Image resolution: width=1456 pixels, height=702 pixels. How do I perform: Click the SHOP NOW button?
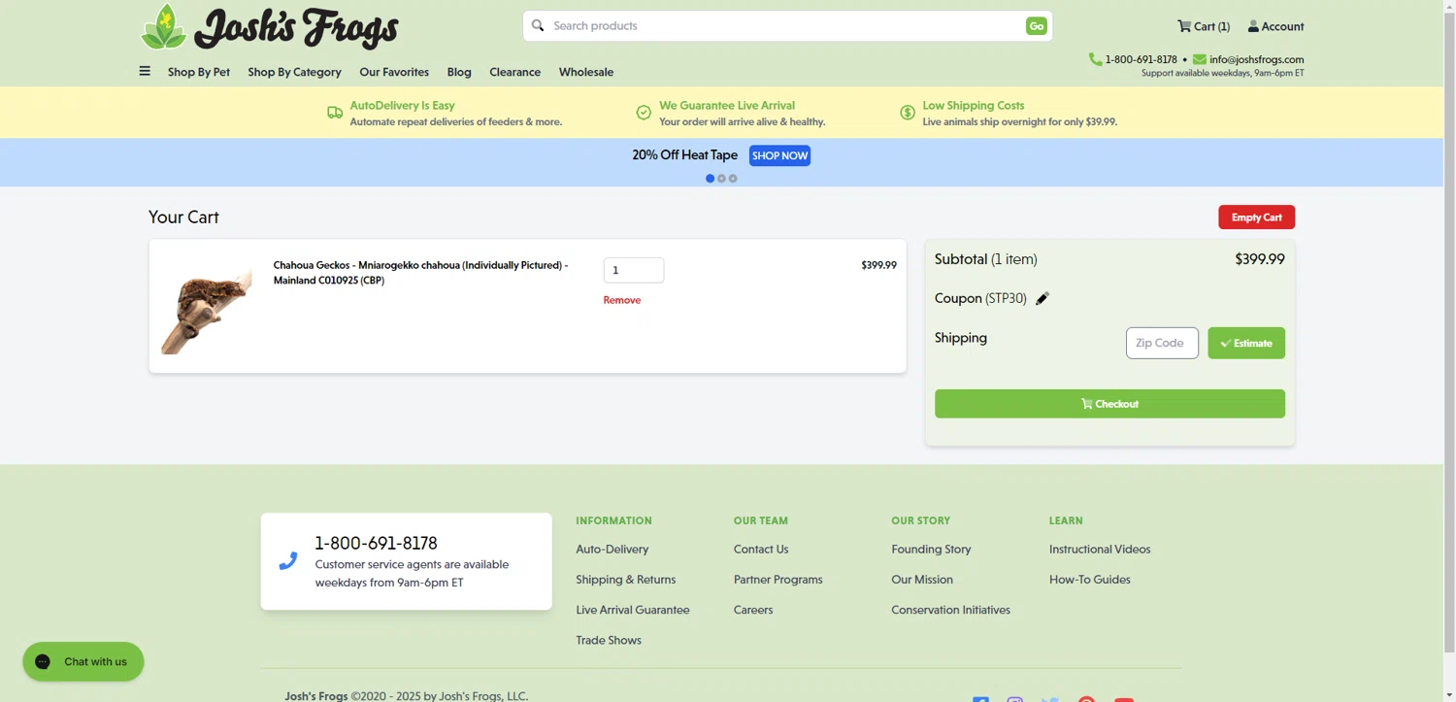coord(779,155)
